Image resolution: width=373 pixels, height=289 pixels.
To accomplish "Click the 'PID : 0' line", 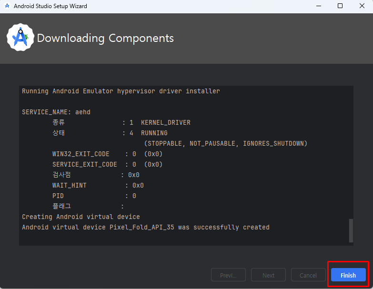I will 94,196.
